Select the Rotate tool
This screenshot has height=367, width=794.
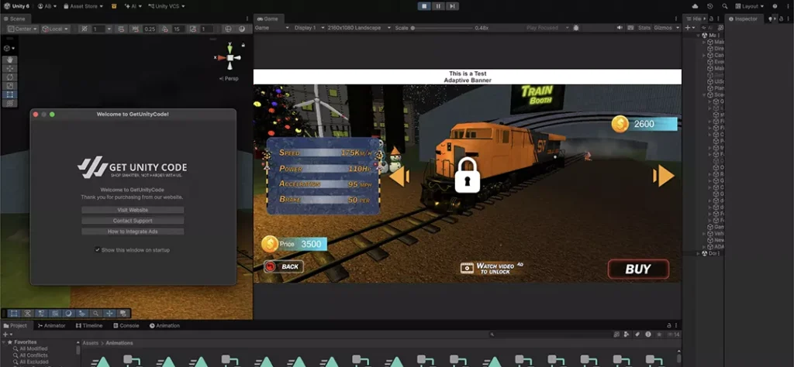tap(9, 77)
